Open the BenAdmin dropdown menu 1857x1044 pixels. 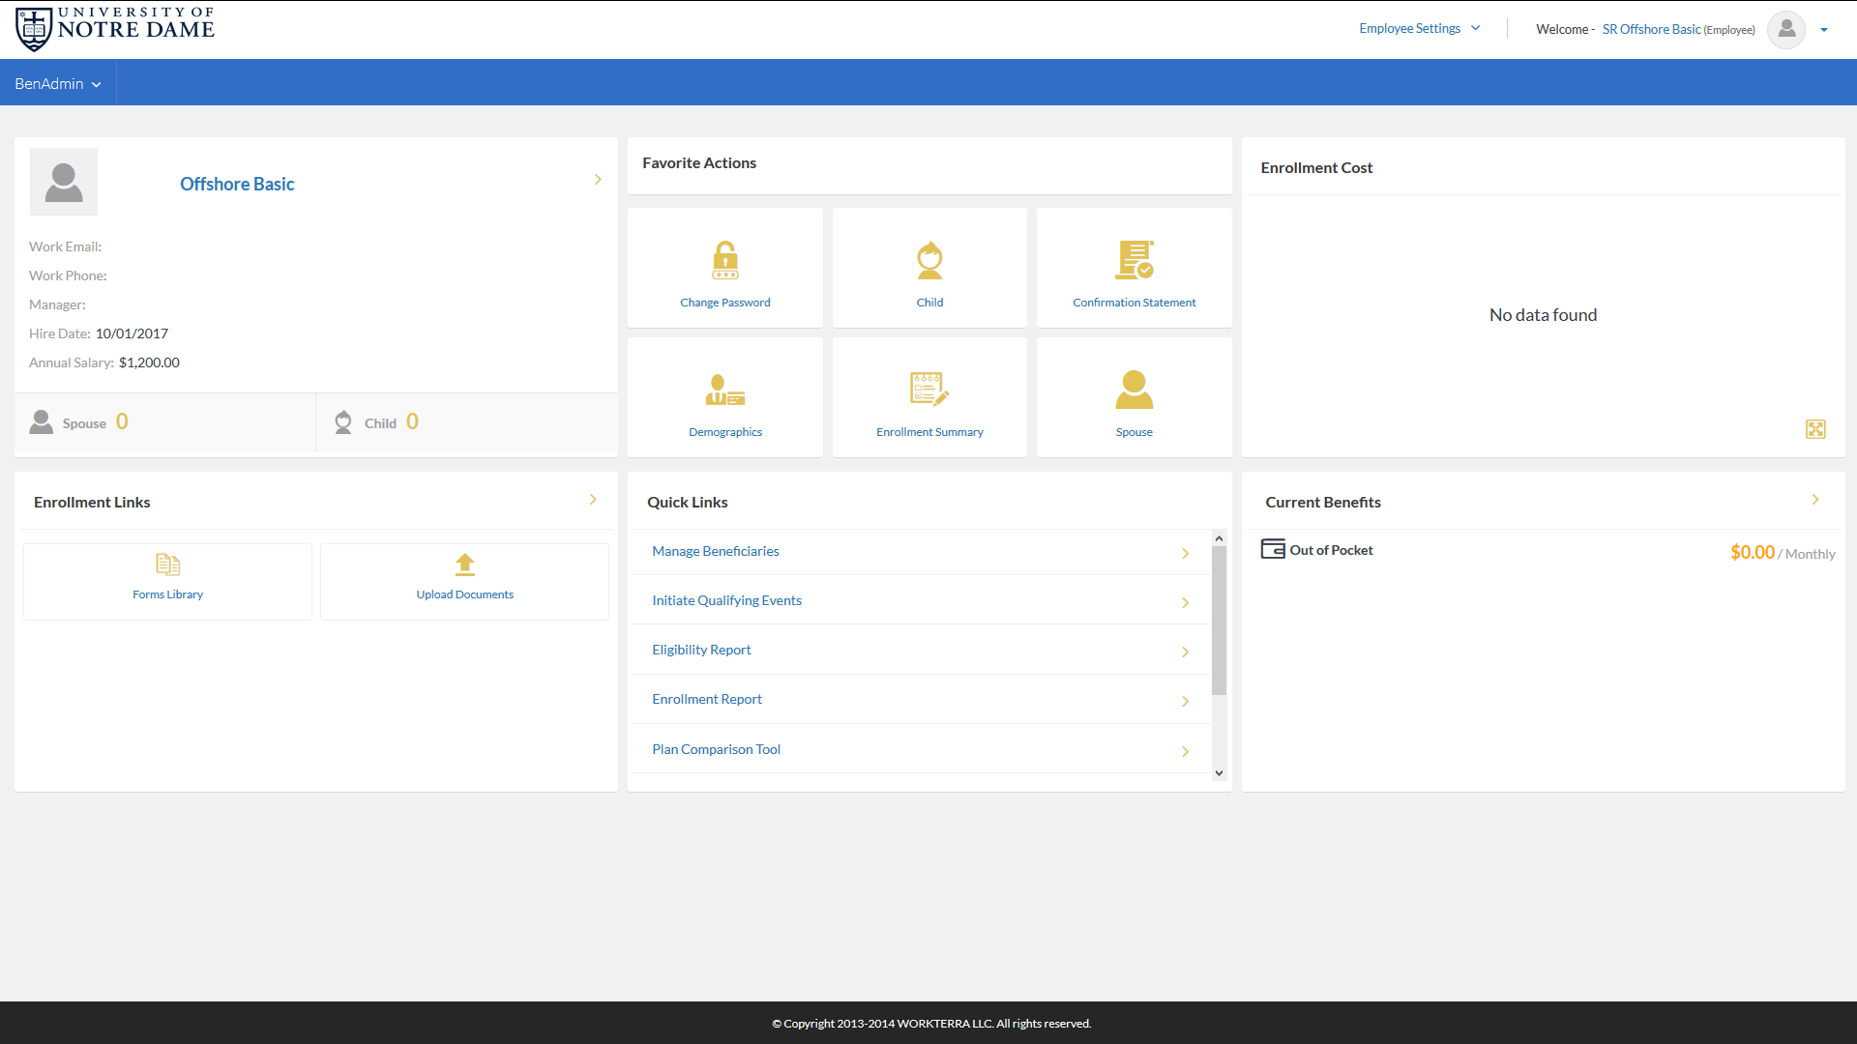[x=57, y=84]
